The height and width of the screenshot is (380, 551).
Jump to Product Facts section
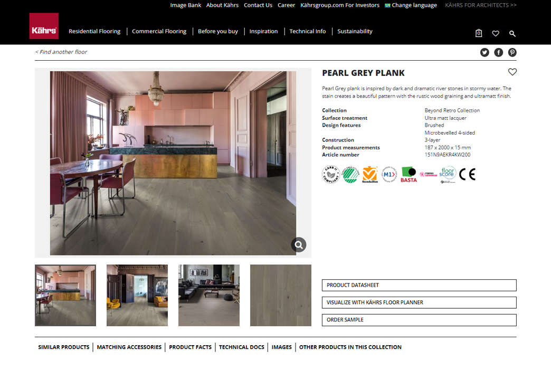(x=190, y=347)
